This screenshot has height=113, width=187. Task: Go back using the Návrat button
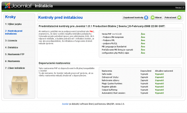(x=156, y=17)
